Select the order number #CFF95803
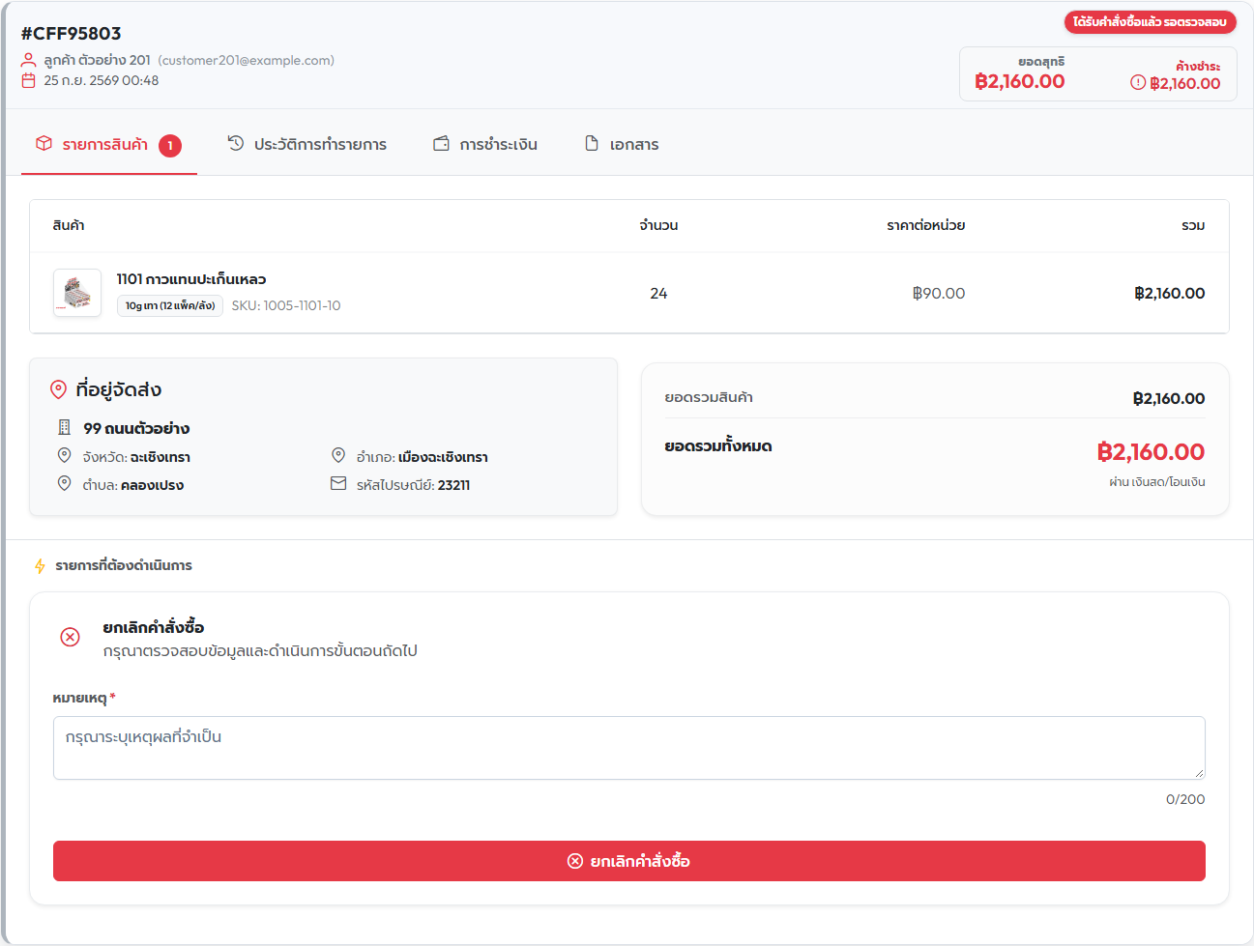Image resolution: width=1254 pixels, height=946 pixels. click(x=72, y=34)
